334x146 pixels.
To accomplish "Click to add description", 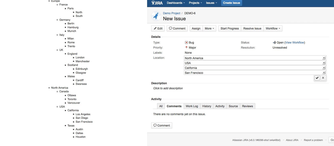I will [x=168, y=88].
